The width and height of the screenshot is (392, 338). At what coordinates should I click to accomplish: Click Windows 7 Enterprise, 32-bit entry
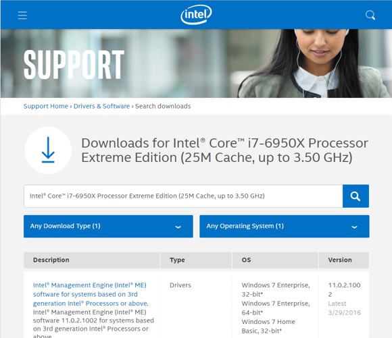pyautogui.click(x=276, y=289)
